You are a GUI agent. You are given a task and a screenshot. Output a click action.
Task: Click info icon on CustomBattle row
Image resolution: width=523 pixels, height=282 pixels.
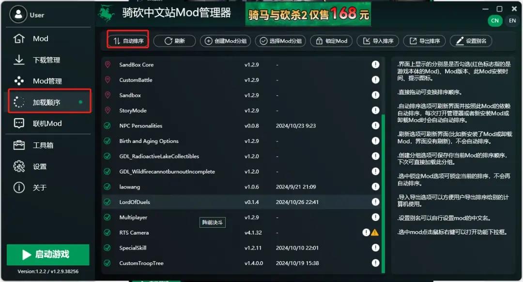click(x=376, y=80)
